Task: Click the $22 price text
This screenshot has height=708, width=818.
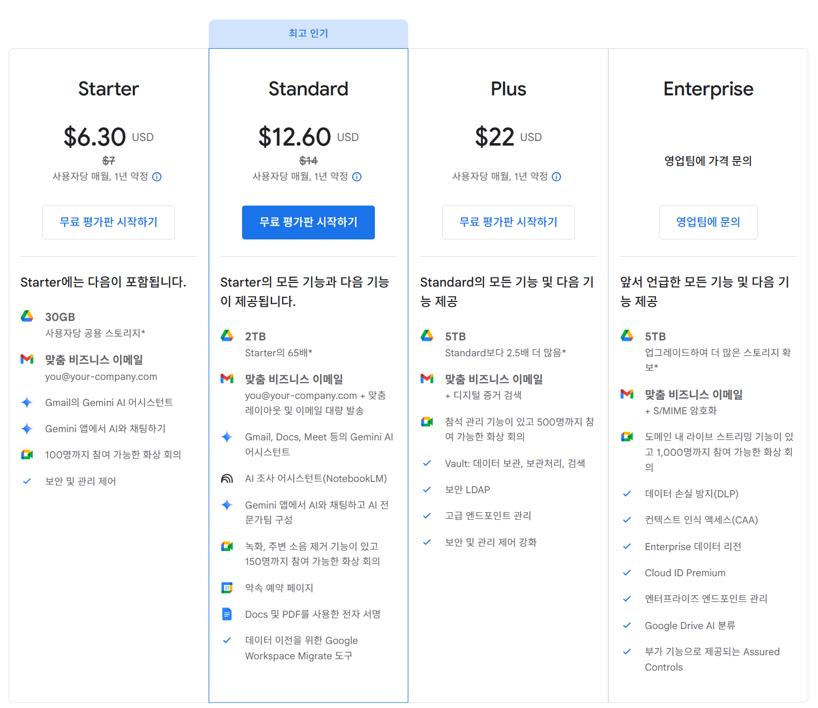Action: pyautogui.click(x=494, y=137)
